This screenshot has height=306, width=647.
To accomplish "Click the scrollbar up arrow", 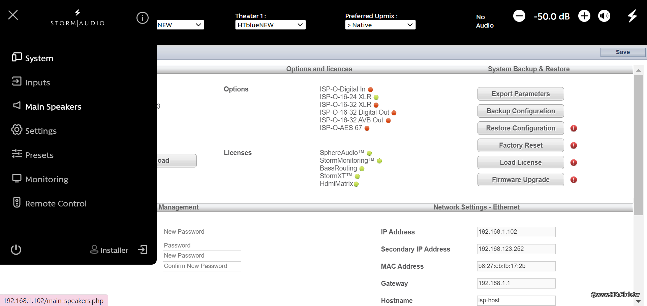I will [638, 70].
